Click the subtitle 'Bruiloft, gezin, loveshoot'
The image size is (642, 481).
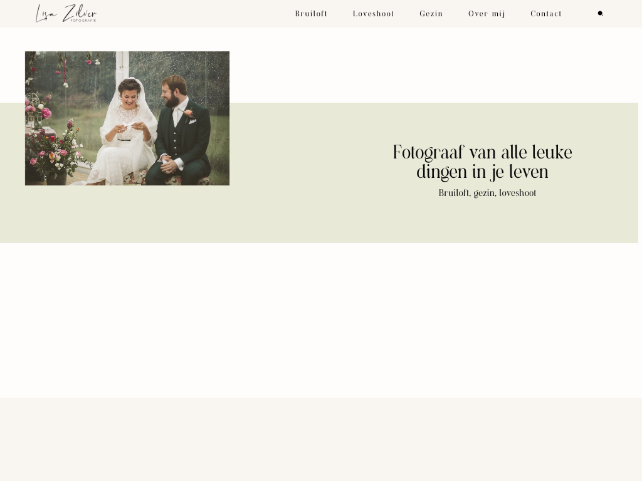(487, 193)
